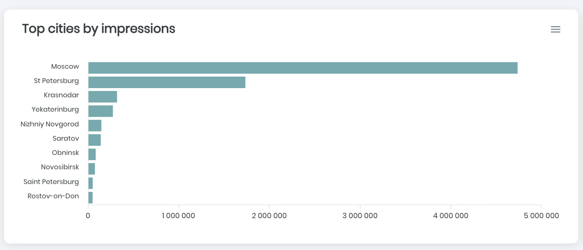Open the chart hamburger menu
The width and height of the screenshot is (583, 250).
555,30
